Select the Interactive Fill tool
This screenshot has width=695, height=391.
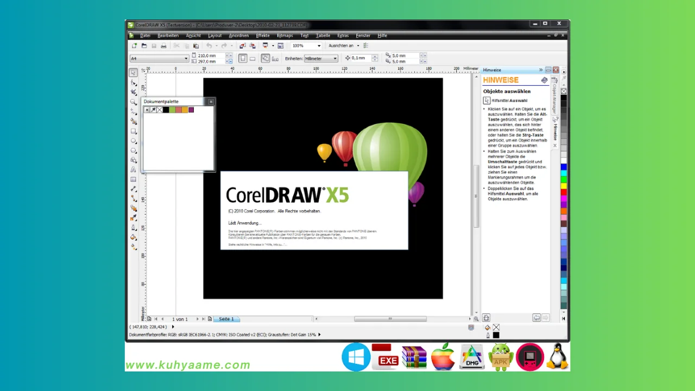[133, 247]
